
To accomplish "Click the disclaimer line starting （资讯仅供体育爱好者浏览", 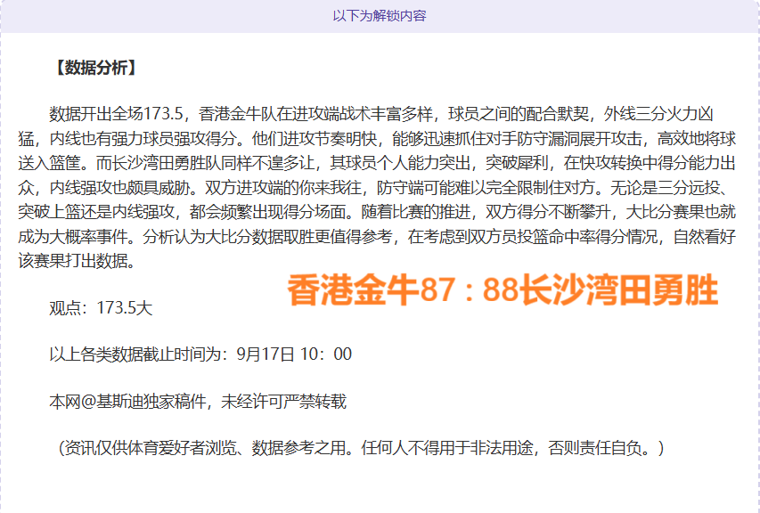I will [361, 448].
